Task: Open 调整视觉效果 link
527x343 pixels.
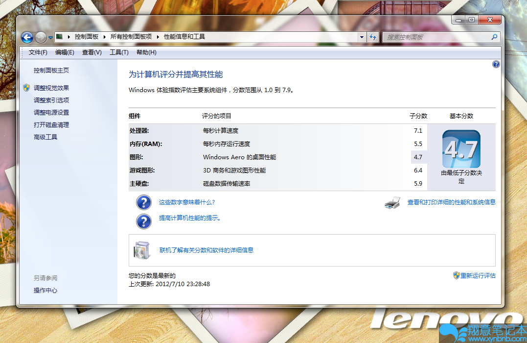Action: (51, 88)
